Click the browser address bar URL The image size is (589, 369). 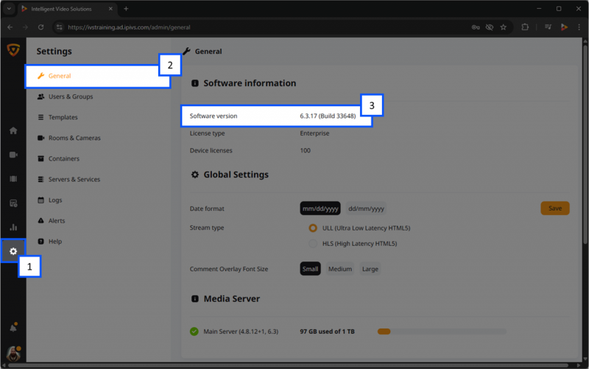(x=129, y=27)
